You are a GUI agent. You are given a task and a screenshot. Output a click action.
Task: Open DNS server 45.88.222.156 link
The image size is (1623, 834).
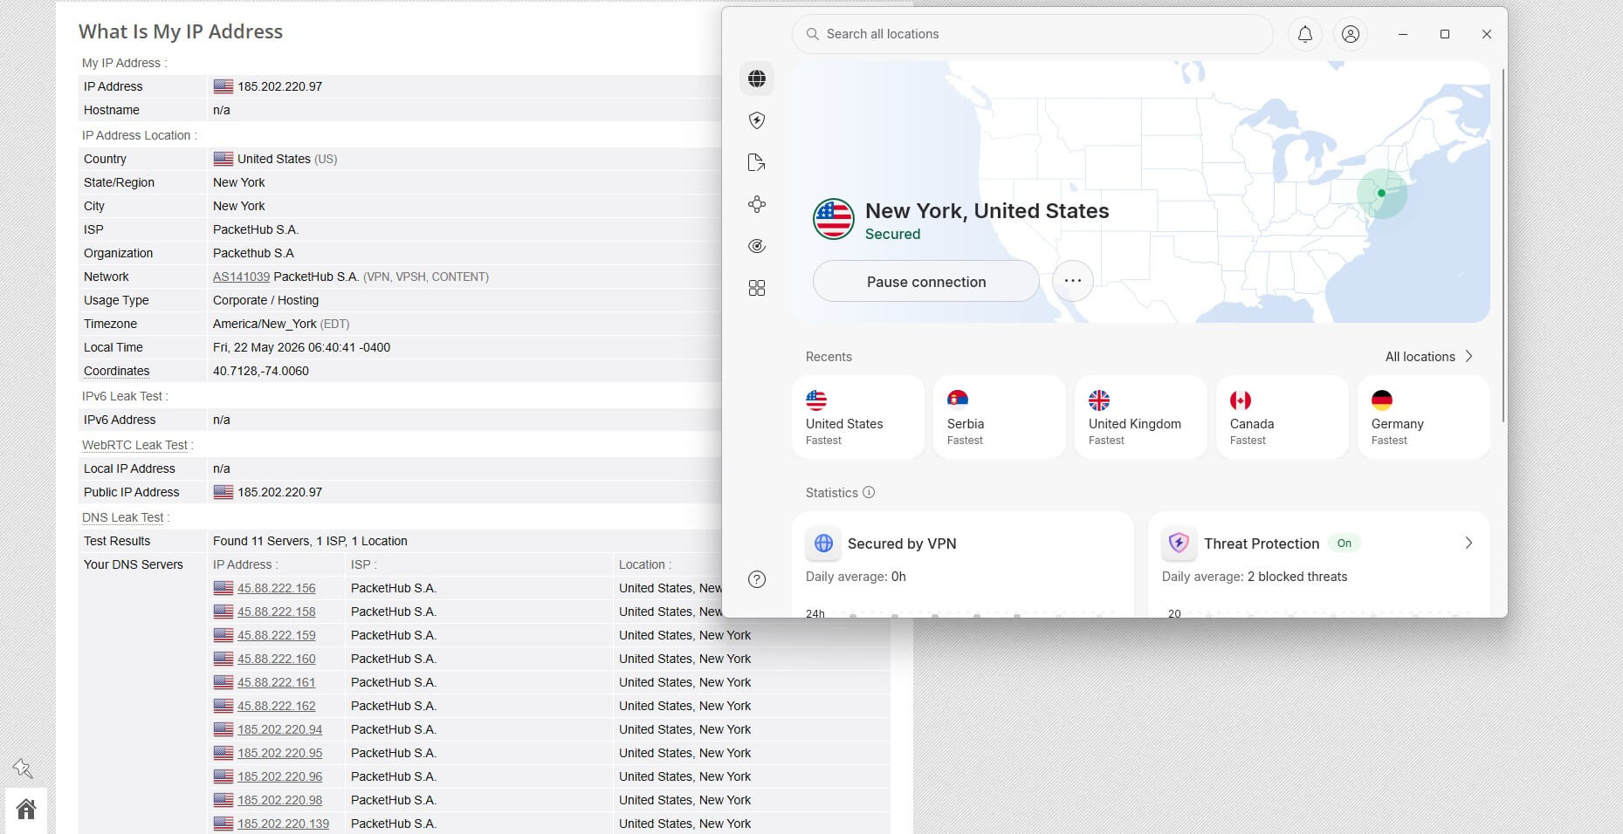tap(277, 588)
